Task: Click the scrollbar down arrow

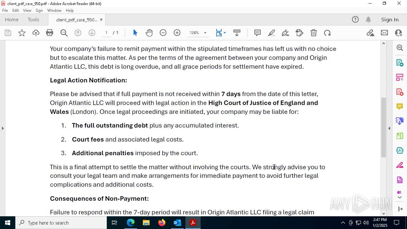Action: click(383, 213)
